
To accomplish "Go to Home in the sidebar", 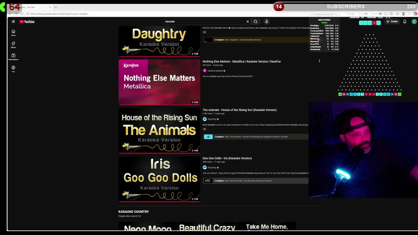I will (x=13, y=33).
